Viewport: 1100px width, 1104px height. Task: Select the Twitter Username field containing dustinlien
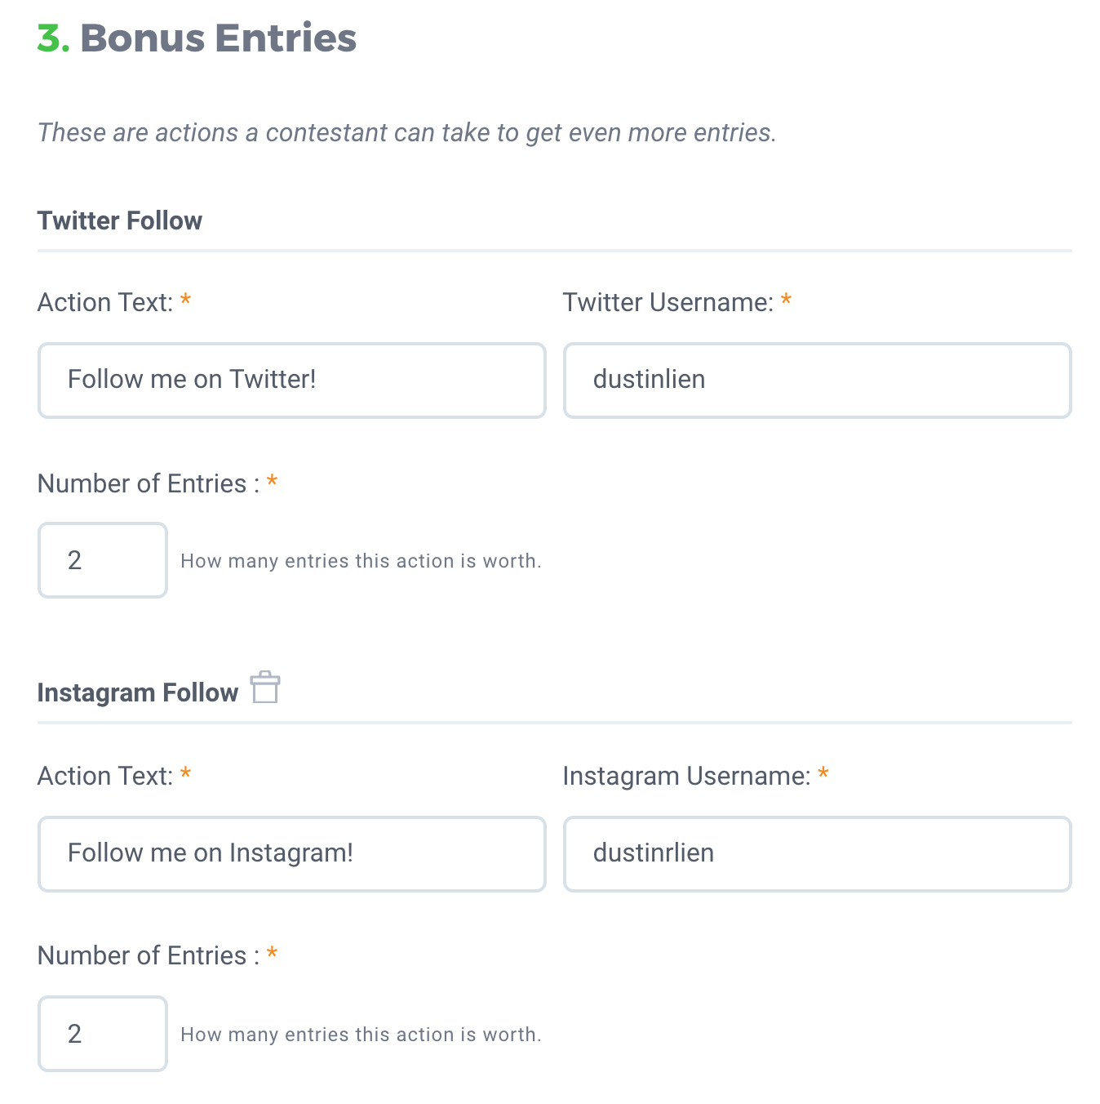[x=817, y=381]
